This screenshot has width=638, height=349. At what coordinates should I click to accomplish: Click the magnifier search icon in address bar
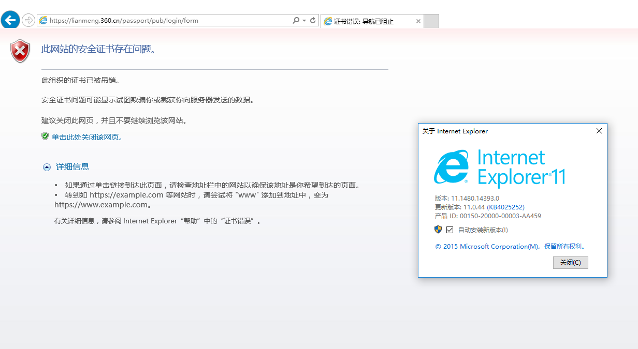pos(296,21)
